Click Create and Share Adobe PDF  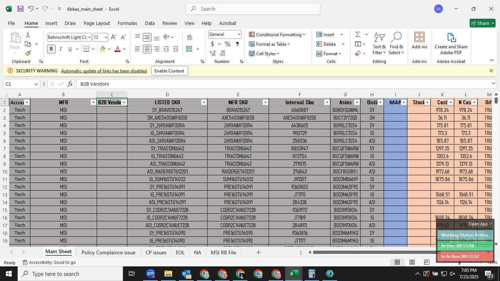coord(451,44)
